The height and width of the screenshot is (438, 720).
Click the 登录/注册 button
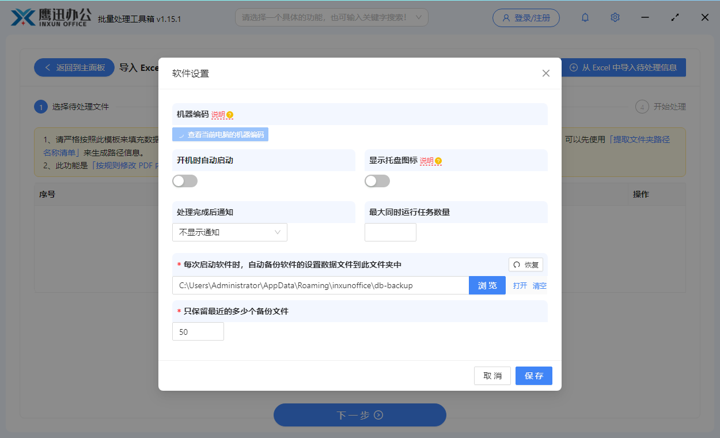coord(526,18)
